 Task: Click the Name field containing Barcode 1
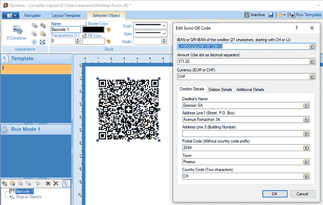point(66,30)
